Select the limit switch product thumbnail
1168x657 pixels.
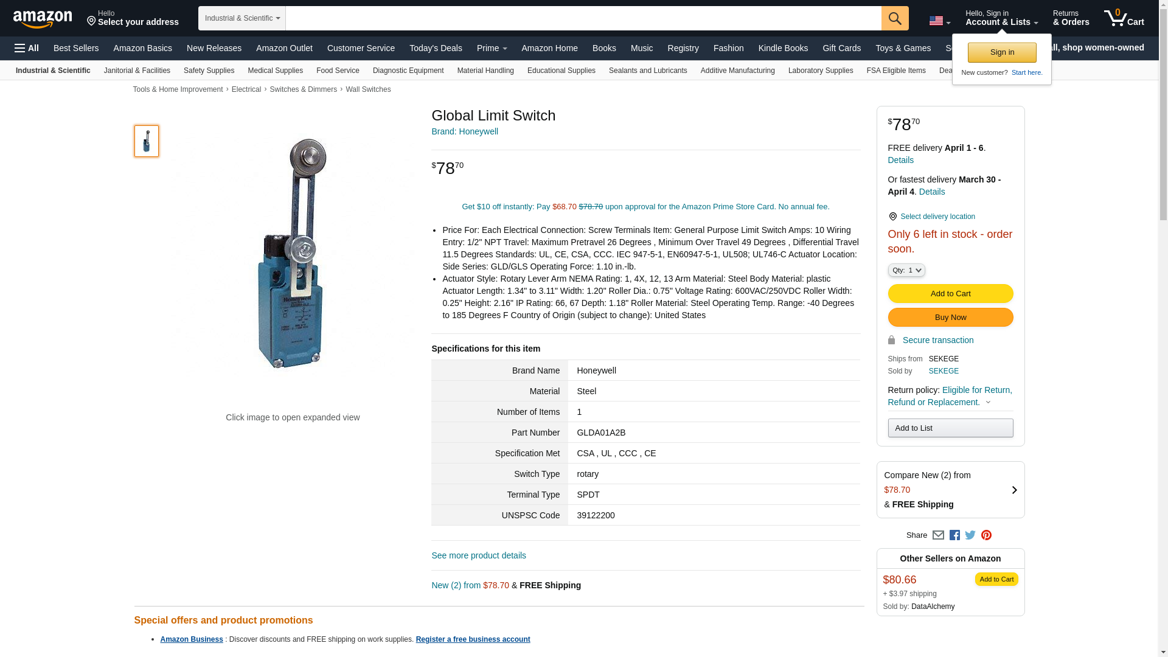[x=147, y=141]
